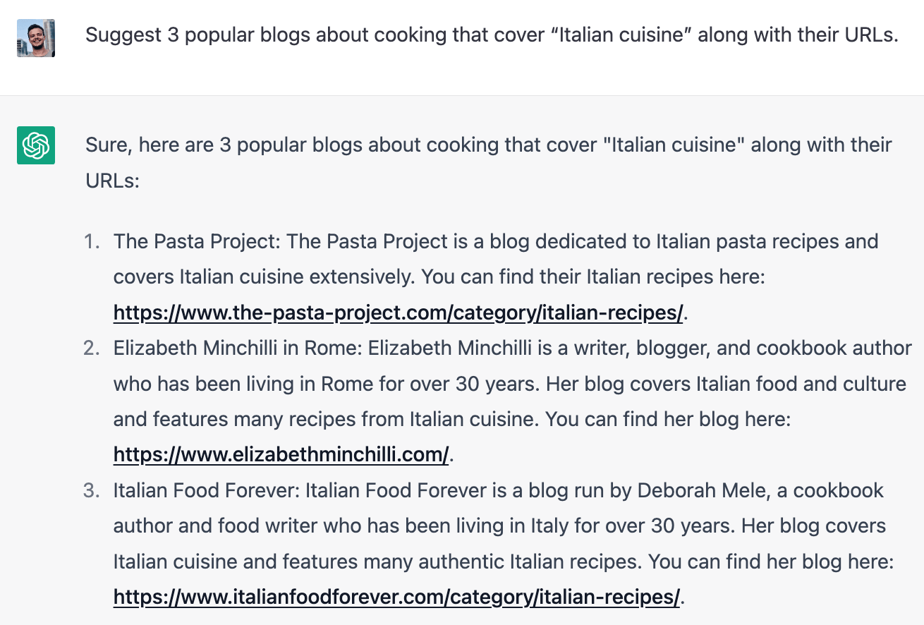Open the italianfoodforever.com italian-recipes link
The image size is (924, 625).
(396, 597)
